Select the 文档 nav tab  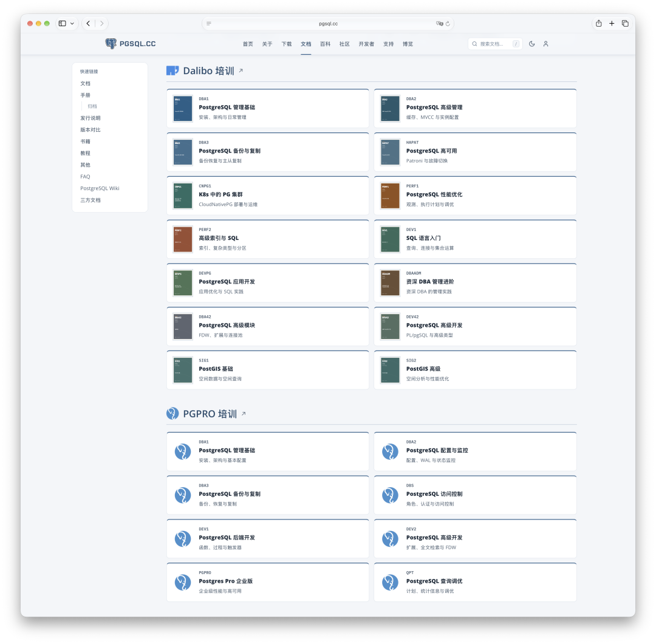tap(306, 44)
